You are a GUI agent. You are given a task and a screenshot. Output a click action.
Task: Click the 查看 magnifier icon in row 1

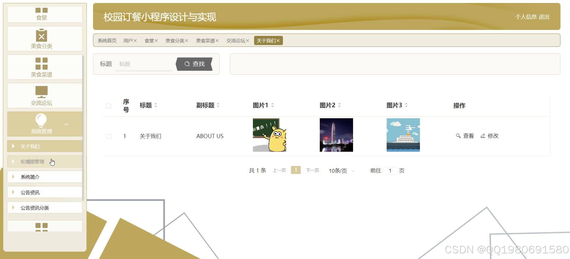pyautogui.click(x=458, y=136)
